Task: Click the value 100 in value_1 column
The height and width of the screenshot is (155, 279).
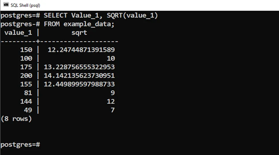Action: click(26, 58)
